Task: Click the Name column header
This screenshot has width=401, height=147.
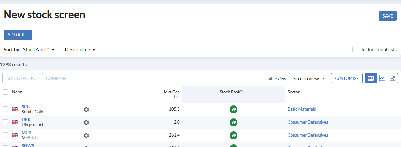Action: (x=18, y=92)
